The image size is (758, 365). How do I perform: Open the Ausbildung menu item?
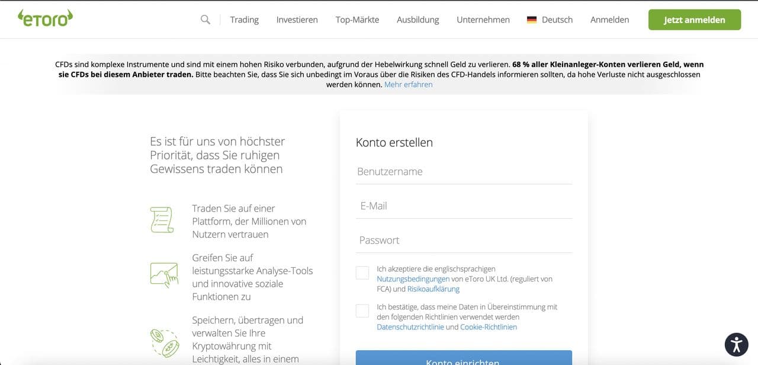coord(417,20)
